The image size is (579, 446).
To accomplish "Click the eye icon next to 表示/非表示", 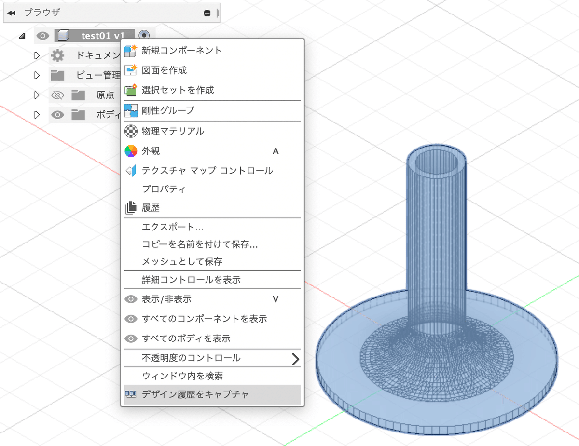I will (x=130, y=299).
